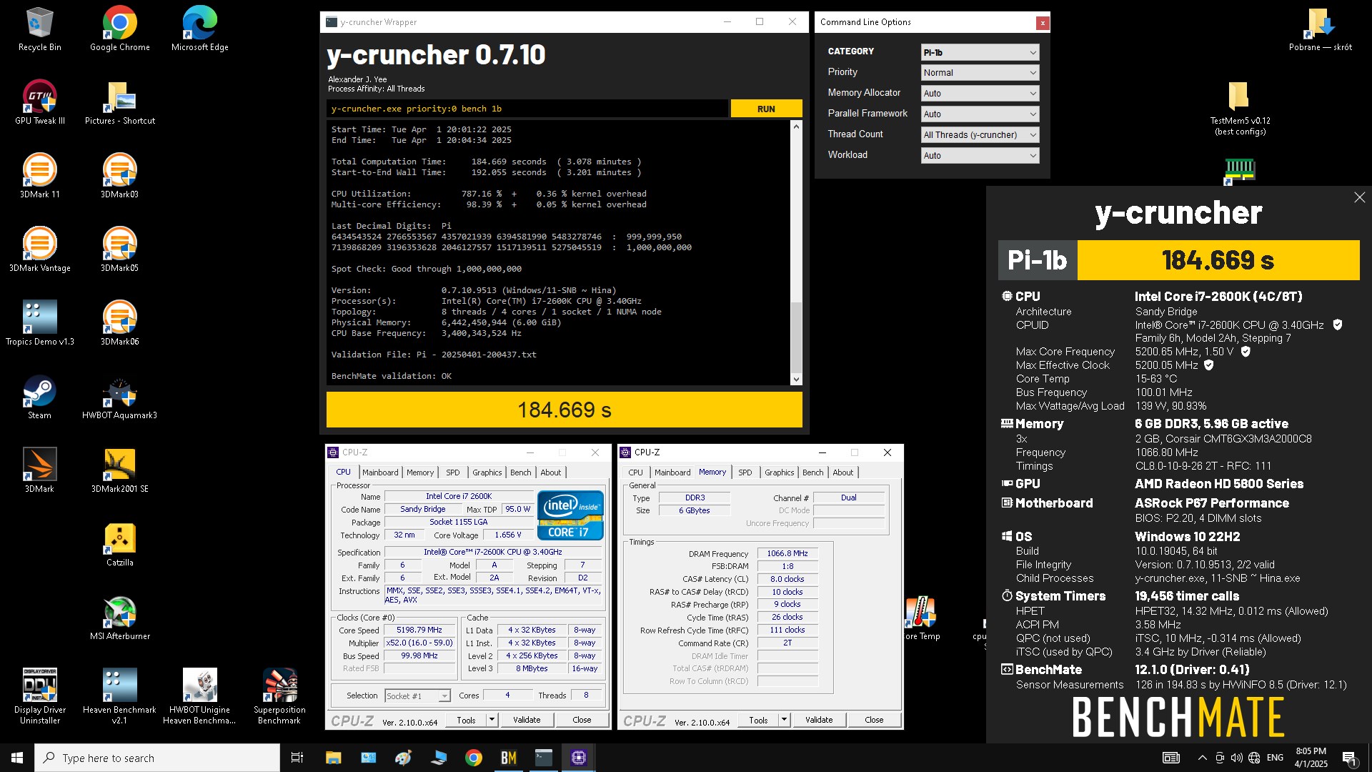Click the taskbar clock showing 8:05 PM

click(x=1311, y=758)
